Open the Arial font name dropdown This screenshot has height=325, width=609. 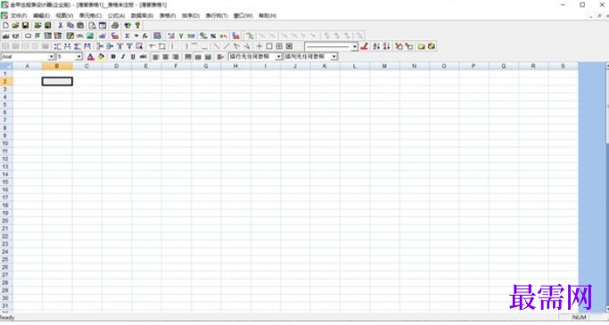click(x=51, y=57)
